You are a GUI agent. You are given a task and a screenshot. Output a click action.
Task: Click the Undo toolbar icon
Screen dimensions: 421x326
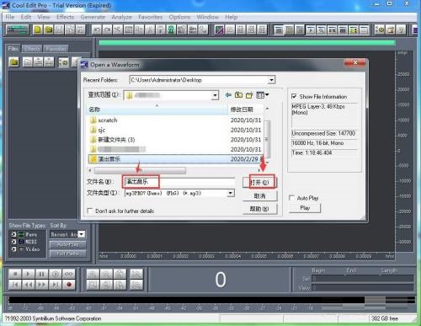coord(97,29)
